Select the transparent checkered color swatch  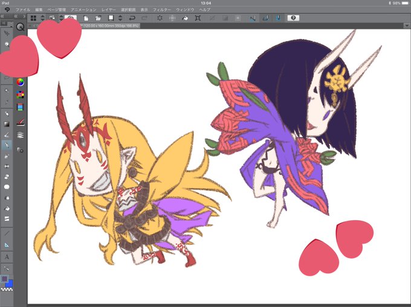[x=7, y=290]
